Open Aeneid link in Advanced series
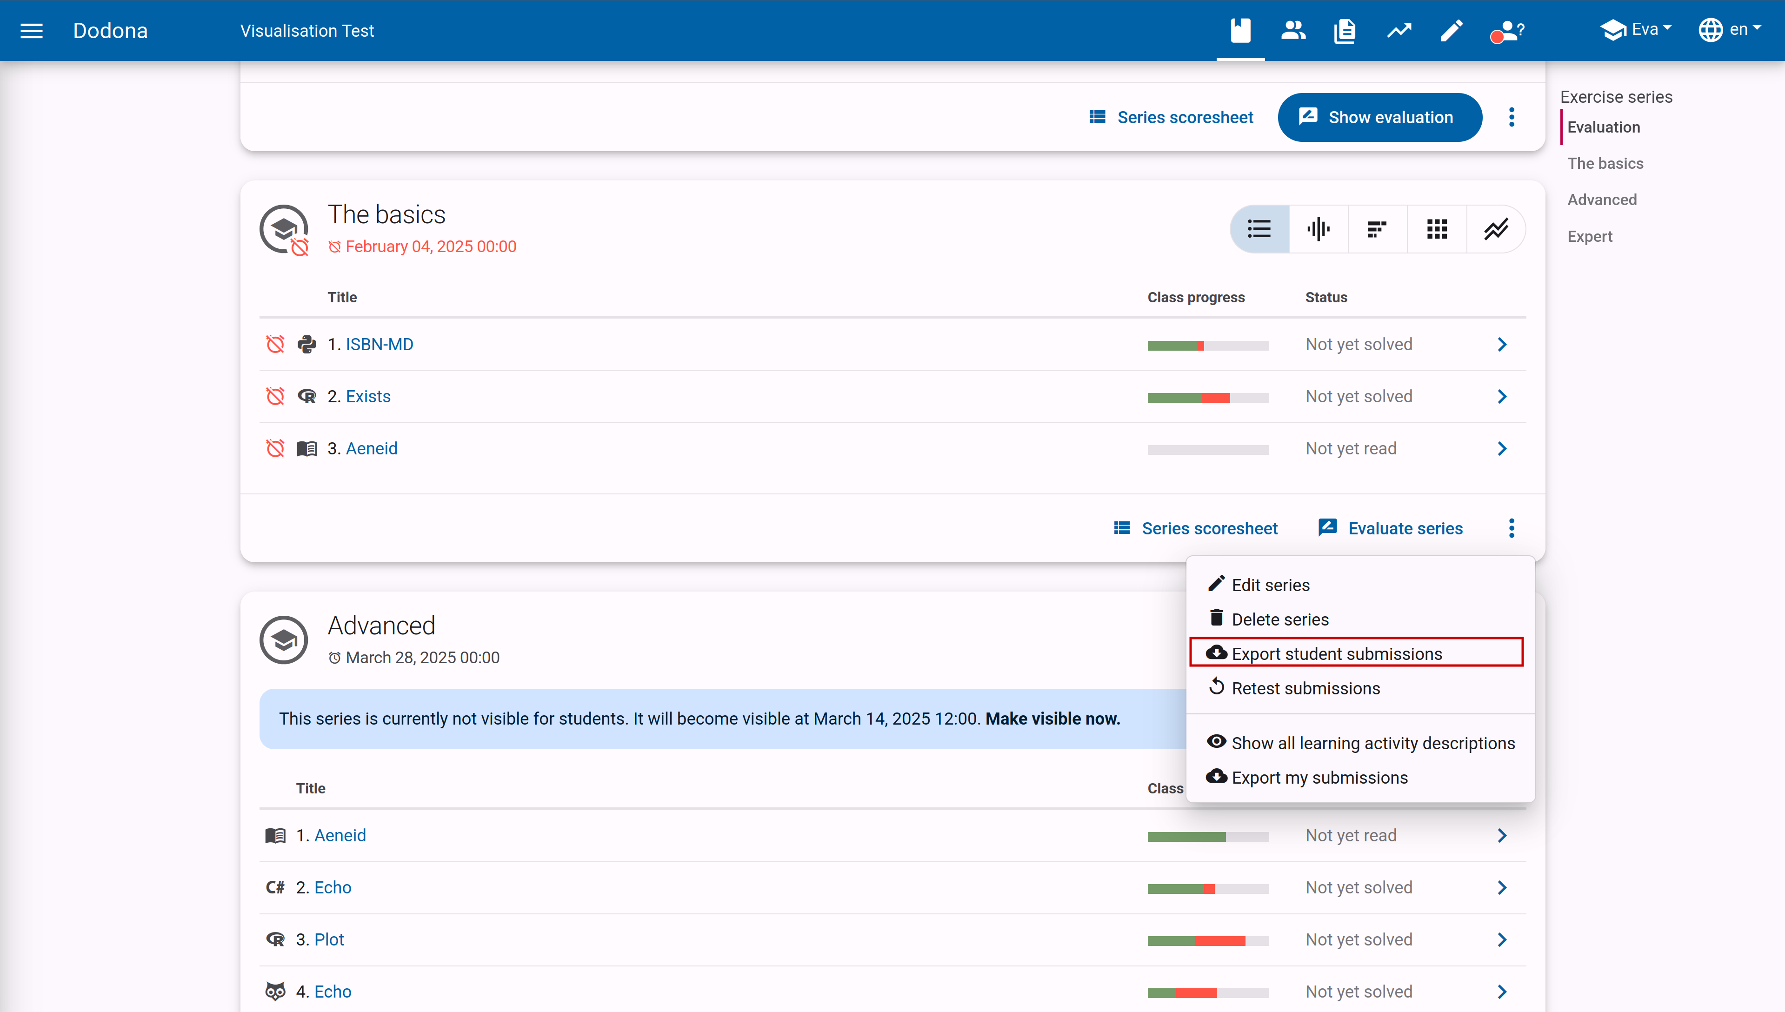Image resolution: width=1785 pixels, height=1012 pixels. pyautogui.click(x=340, y=835)
